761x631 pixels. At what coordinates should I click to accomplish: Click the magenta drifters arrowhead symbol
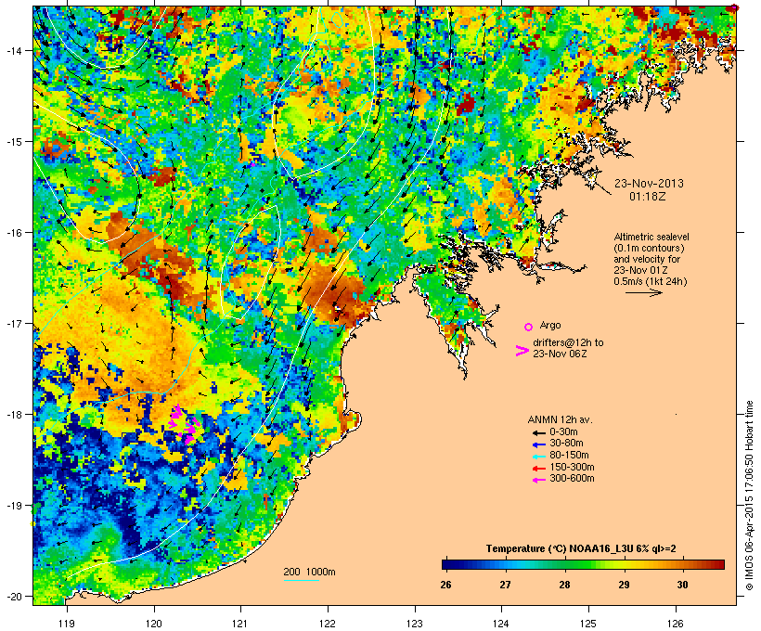point(522,351)
